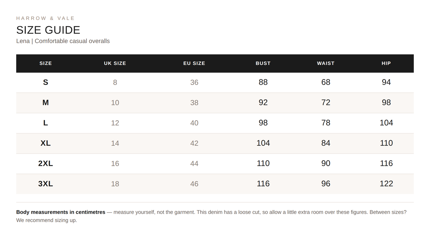
Task: Select the 3XL size row label
Action: pos(46,184)
